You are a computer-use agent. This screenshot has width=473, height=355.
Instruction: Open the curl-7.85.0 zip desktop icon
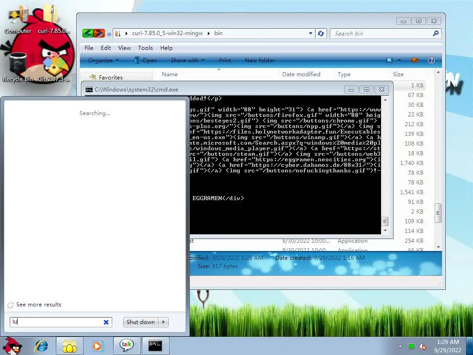point(54,19)
